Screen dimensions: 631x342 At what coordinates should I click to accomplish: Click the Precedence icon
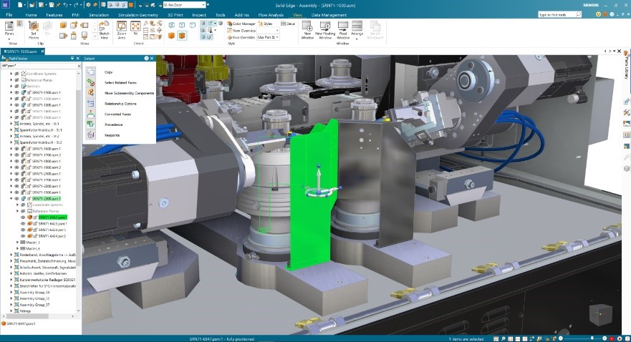point(91,124)
